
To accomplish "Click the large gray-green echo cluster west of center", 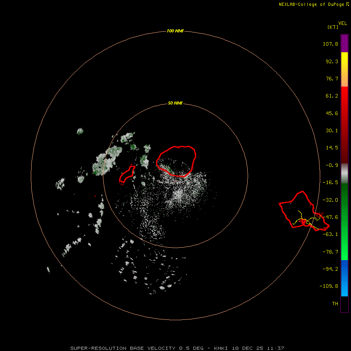I will [x=107, y=161].
